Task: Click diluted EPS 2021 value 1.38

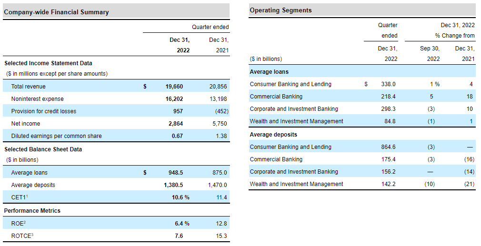Action: point(221,136)
